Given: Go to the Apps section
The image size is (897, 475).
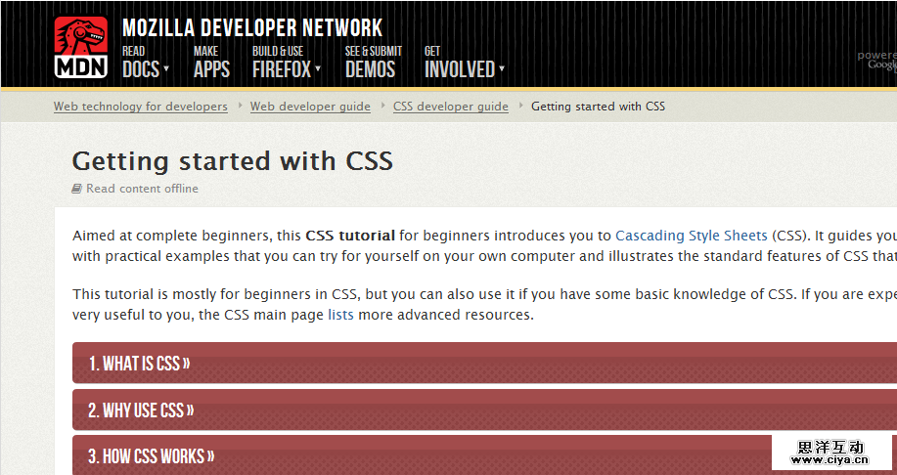Looking at the screenshot, I should tap(211, 68).
